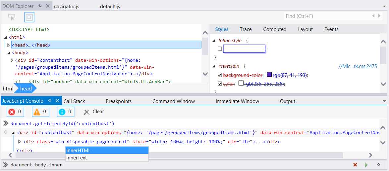Viewport: 389px width, 171px height.
Task: Toggle the red error messages filter
Action: [x=15, y=112]
